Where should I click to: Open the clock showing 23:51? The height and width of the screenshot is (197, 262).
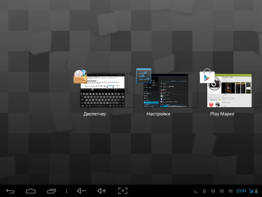[x=241, y=191]
